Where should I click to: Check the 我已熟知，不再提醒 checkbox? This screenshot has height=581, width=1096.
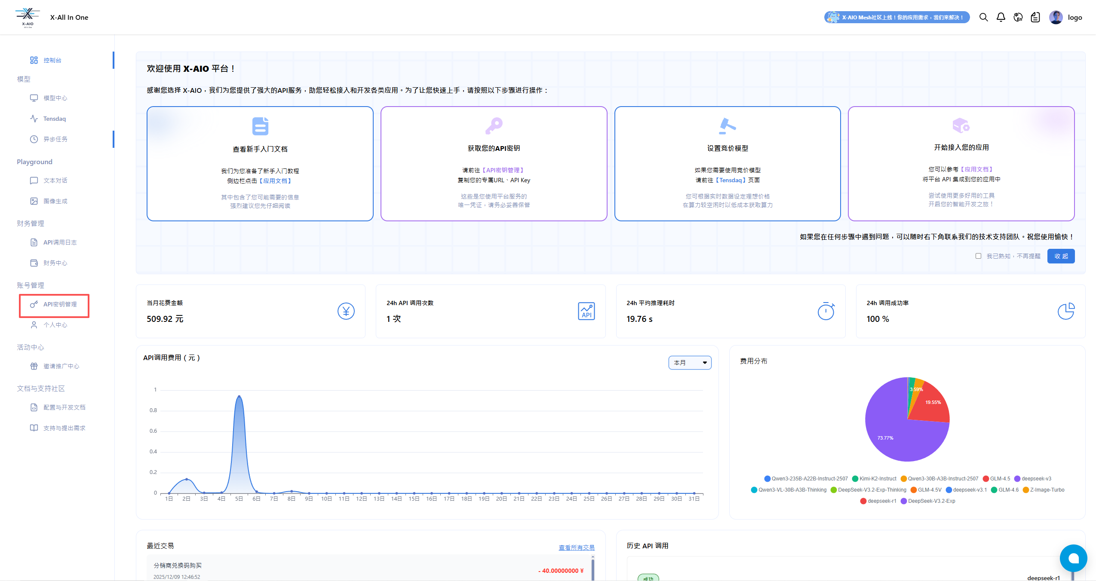[x=978, y=256]
